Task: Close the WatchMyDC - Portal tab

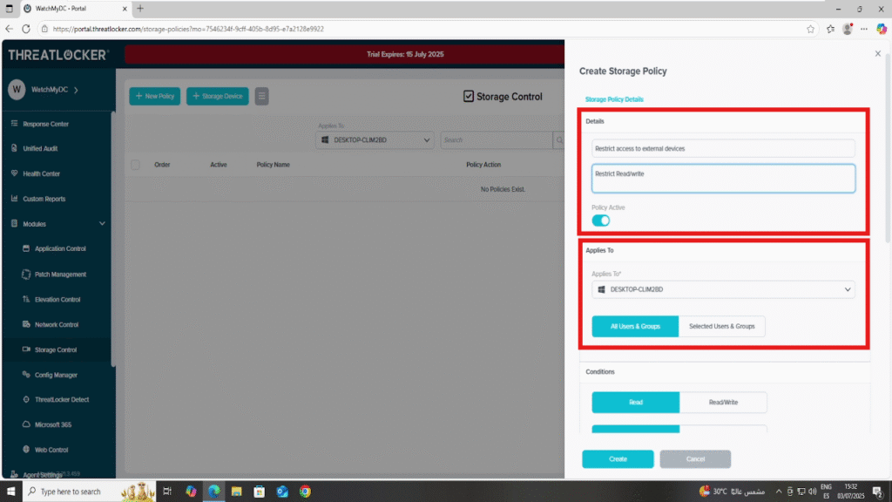Action: click(125, 9)
